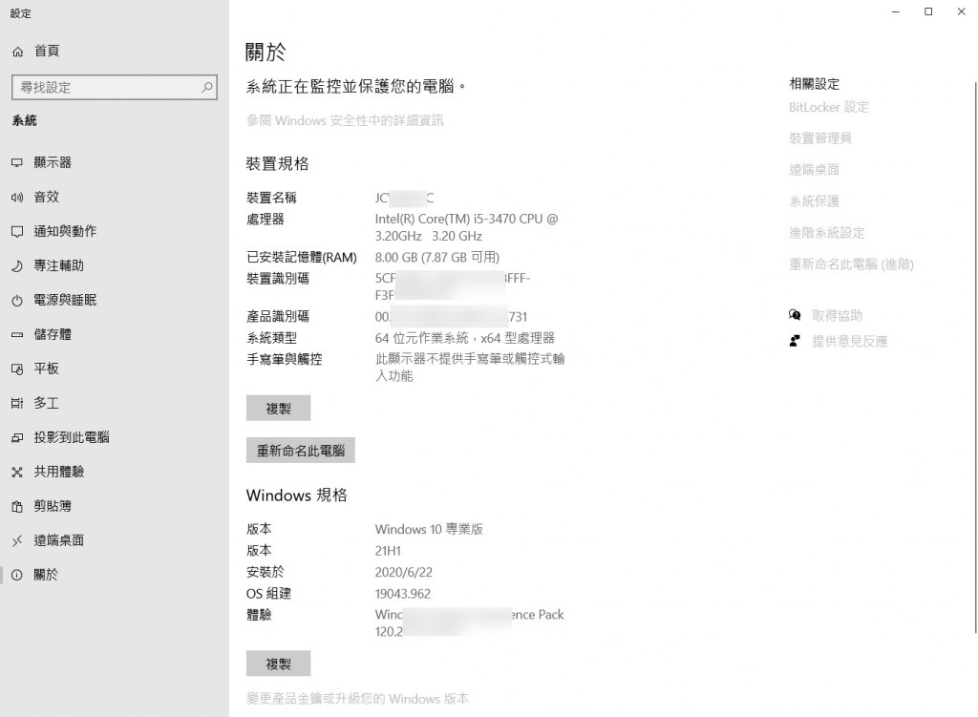978x717 pixels.
Task: Click the '19043.962' OS build value
Action: [403, 594]
